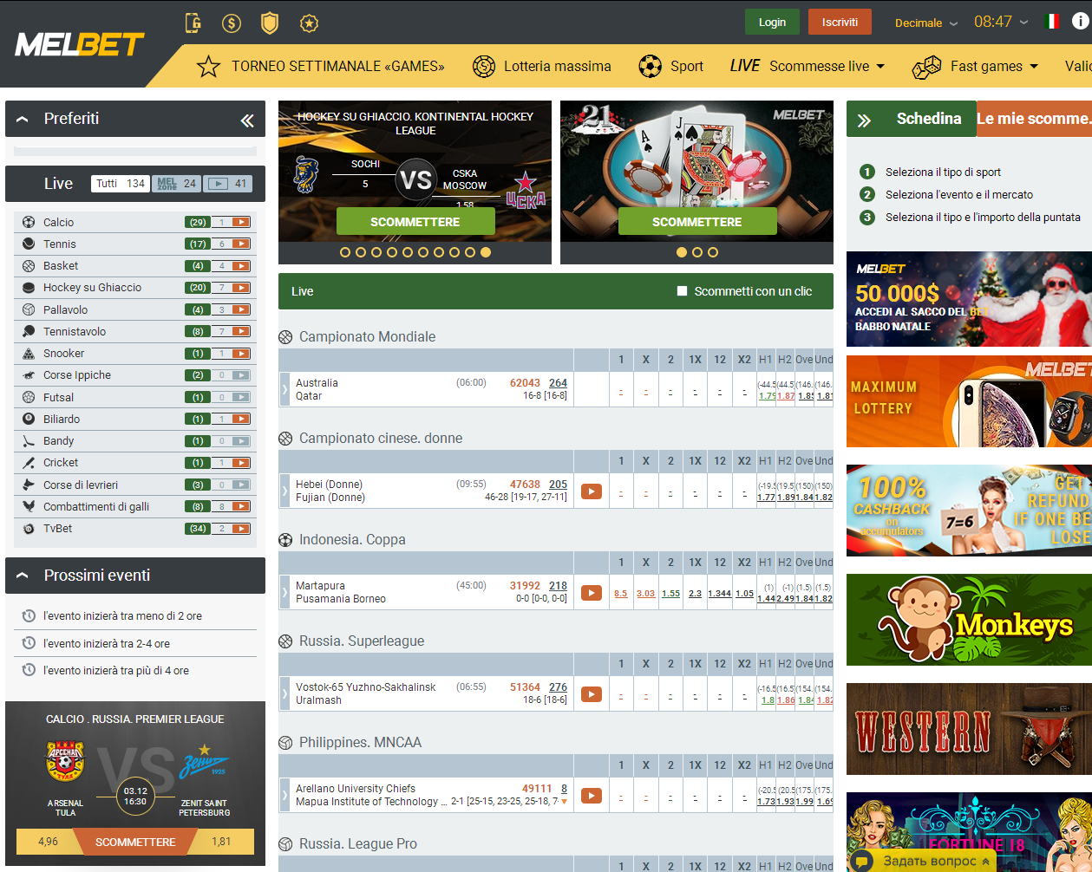Viewport: 1092px width, 872px height.
Task: Click the Tennistavolo paddle icon
Action: (29, 331)
